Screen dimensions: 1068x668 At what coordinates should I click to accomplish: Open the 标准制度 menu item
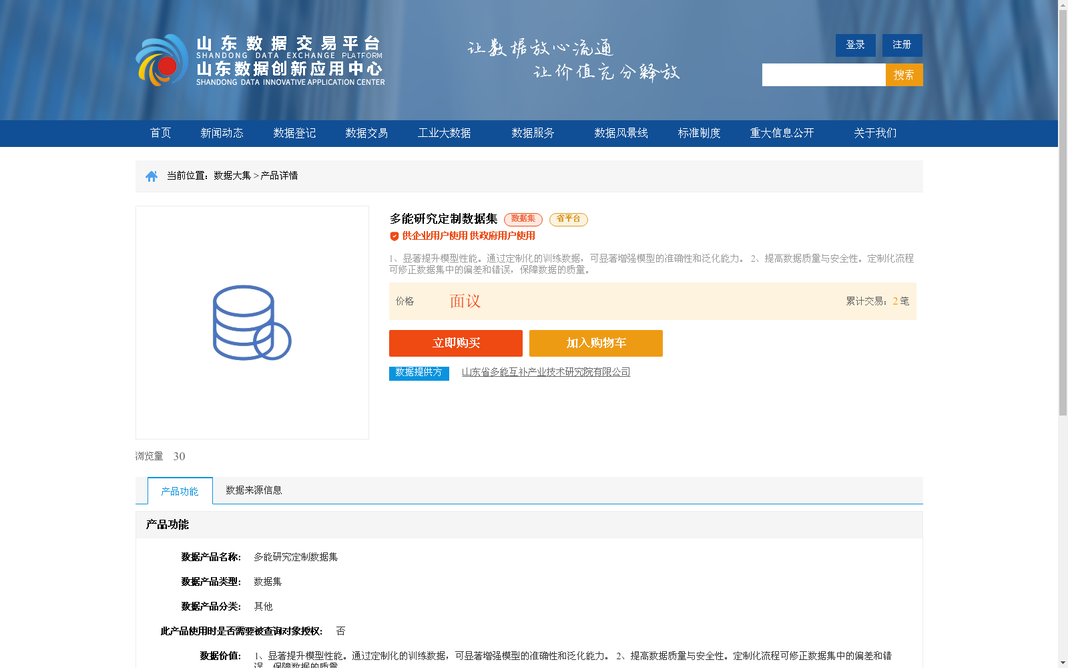pos(699,133)
